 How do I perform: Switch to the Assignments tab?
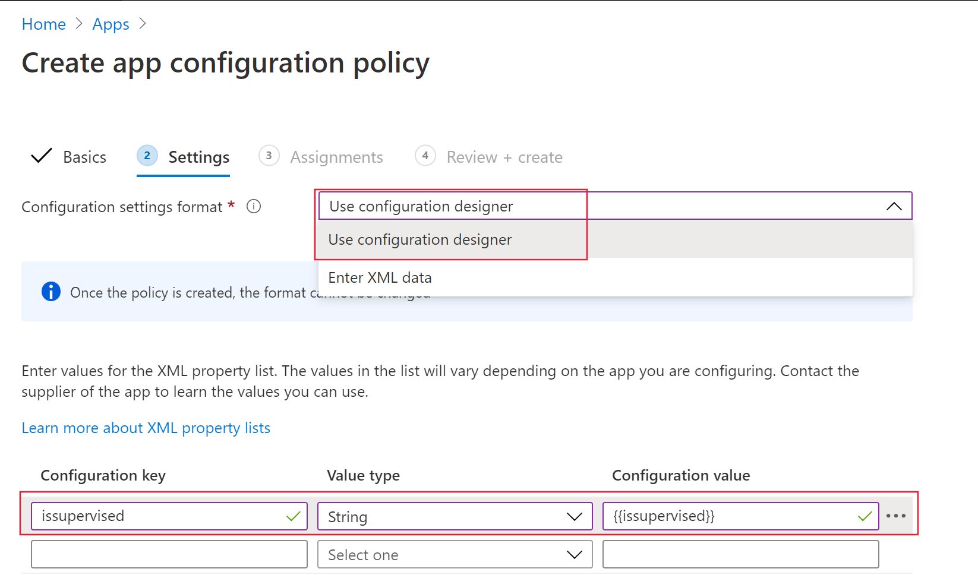[336, 156]
